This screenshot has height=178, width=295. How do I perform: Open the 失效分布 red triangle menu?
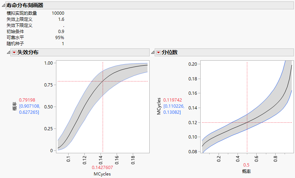point(14,52)
